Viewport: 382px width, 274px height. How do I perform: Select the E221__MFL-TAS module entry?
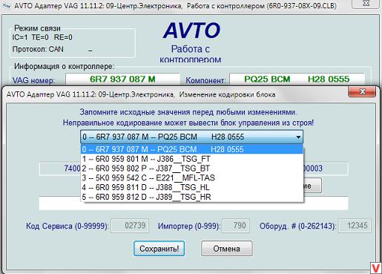pos(192,177)
